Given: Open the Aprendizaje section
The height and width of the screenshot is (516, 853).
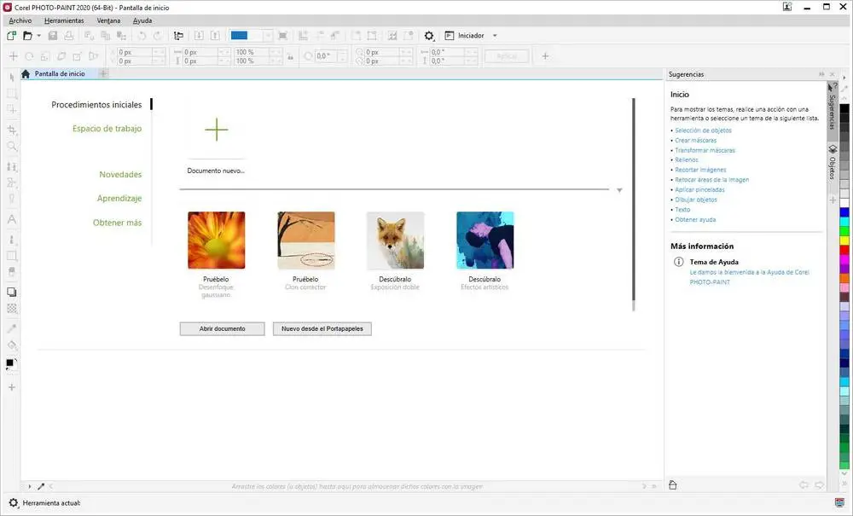Looking at the screenshot, I should 119,199.
